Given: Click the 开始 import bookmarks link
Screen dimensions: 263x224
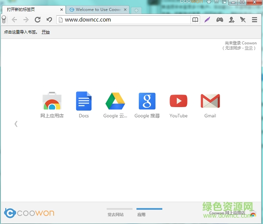Looking at the screenshot, I should click(x=46, y=32).
